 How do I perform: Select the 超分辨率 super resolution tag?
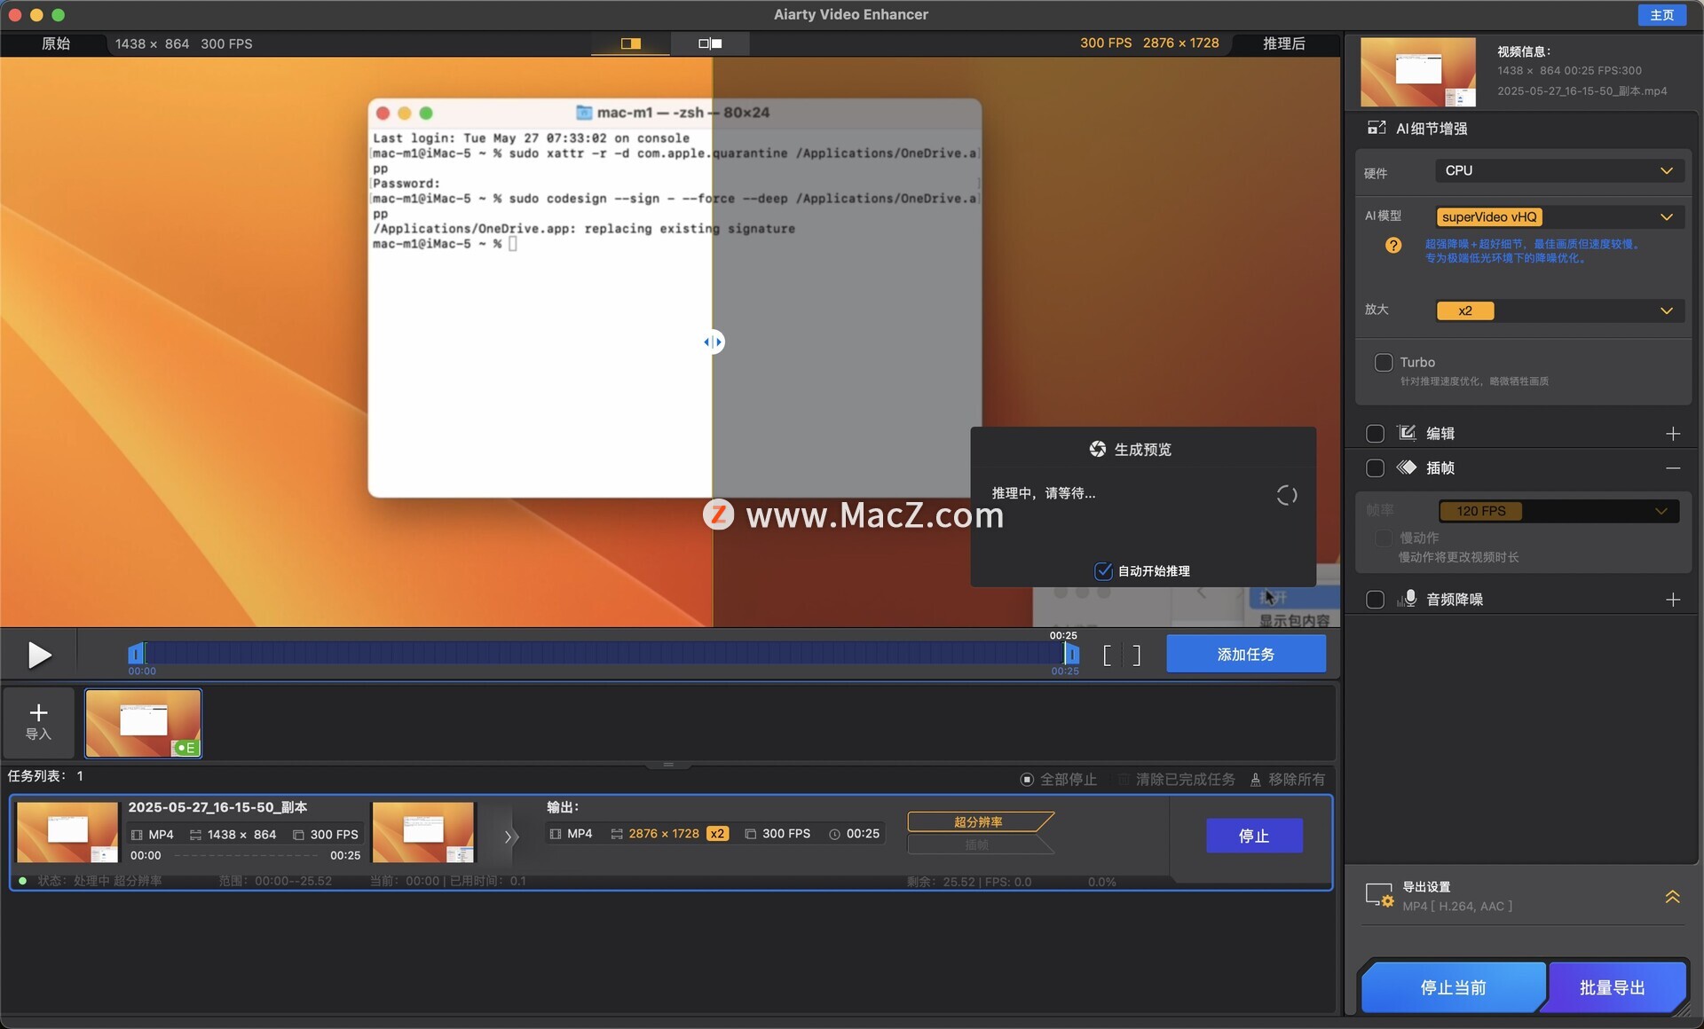(x=979, y=821)
